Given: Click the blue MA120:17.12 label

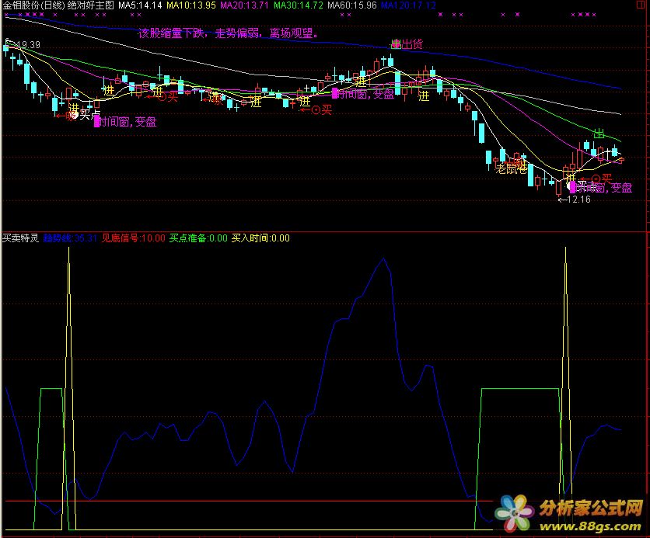Looking at the screenshot, I should [408, 5].
